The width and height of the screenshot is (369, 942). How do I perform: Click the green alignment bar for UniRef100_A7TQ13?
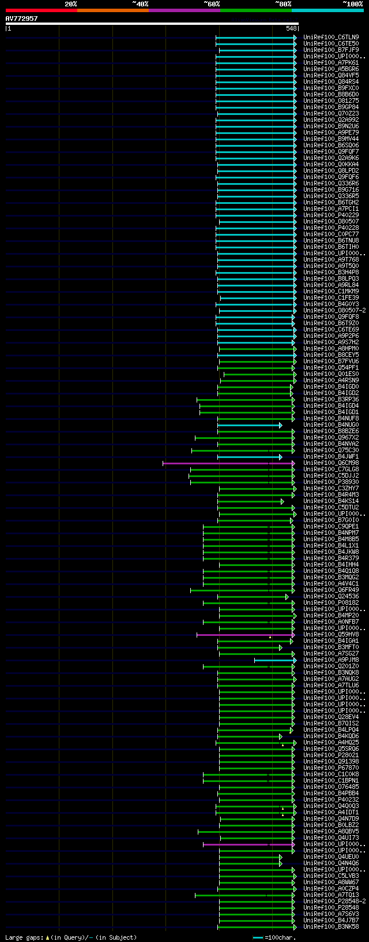(245, 895)
